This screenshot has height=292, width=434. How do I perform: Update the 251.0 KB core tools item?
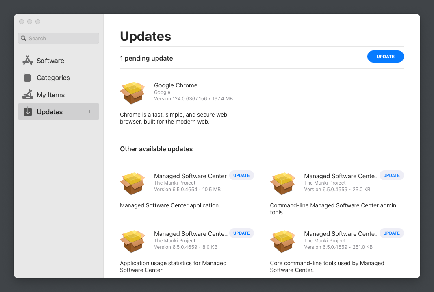click(391, 233)
